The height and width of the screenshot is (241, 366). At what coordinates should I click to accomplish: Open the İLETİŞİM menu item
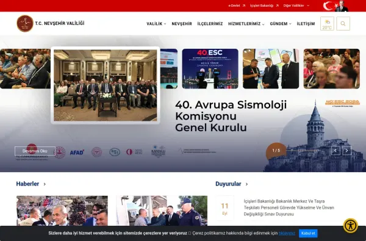306,24
